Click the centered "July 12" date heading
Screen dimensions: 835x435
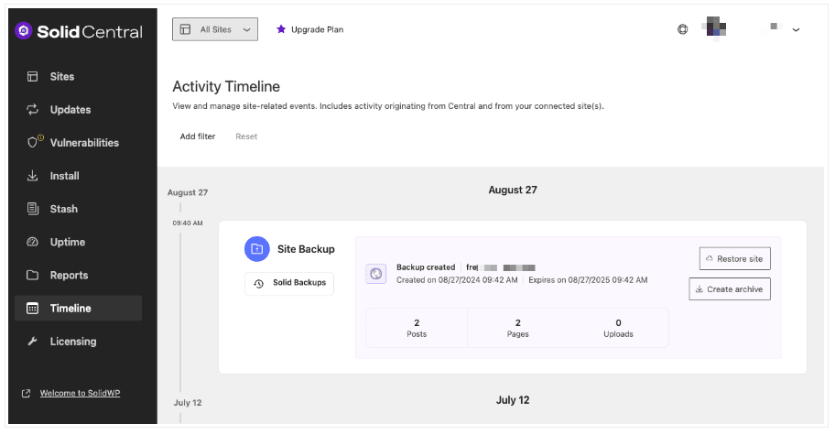click(x=513, y=400)
